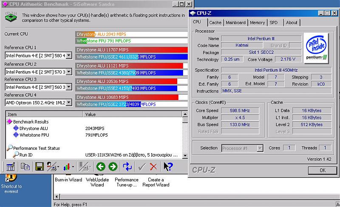The image size is (340, 207).
Task: Open the Memory tab
Action: click(257, 22)
